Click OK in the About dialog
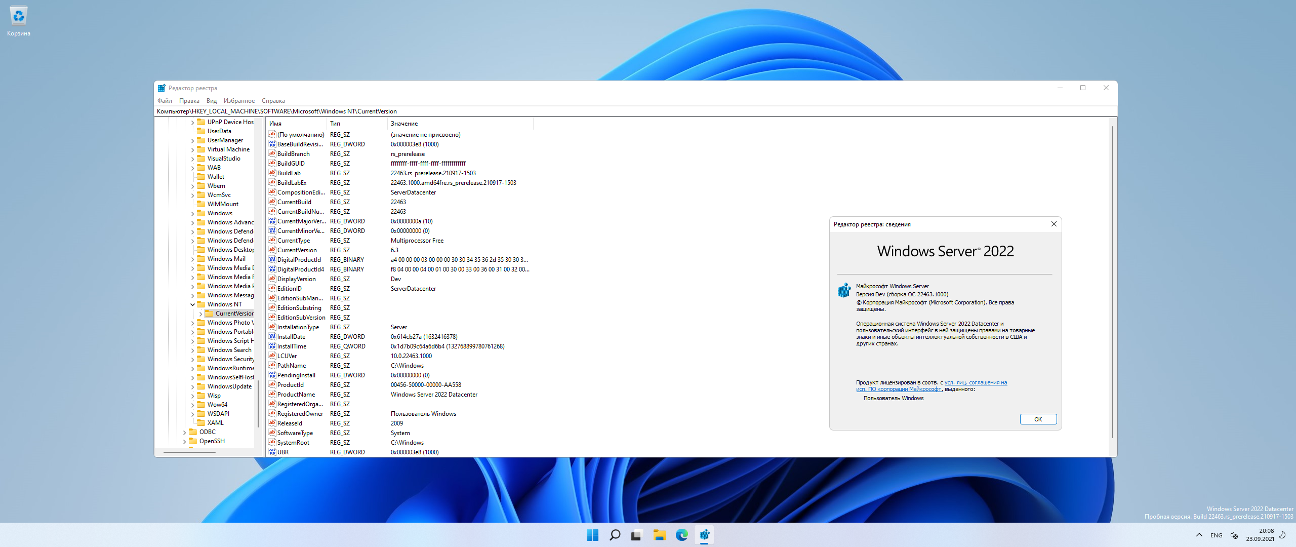Image resolution: width=1296 pixels, height=547 pixels. coord(1038,419)
